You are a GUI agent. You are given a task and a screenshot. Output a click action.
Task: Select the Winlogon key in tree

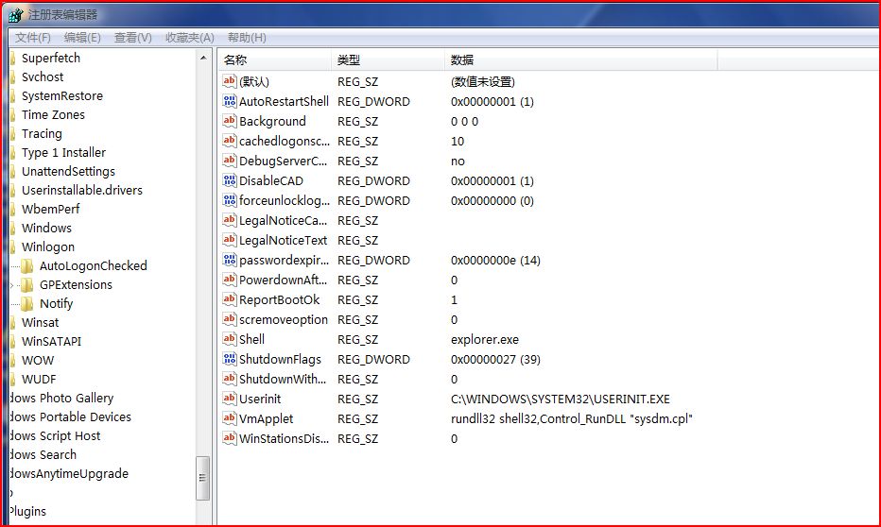[48, 246]
